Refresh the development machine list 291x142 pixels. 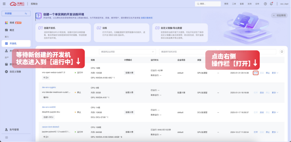pos(282,52)
